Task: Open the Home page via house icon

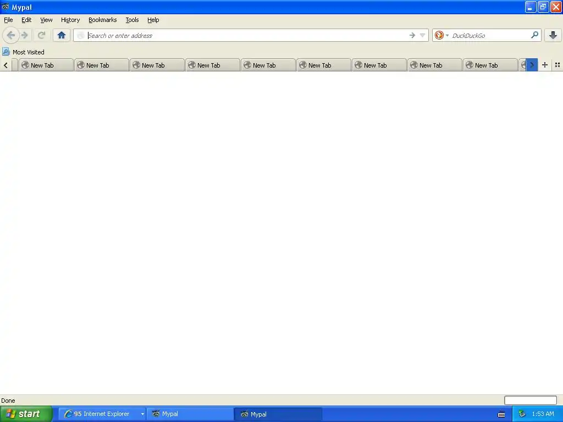Action: click(x=62, y=35)
